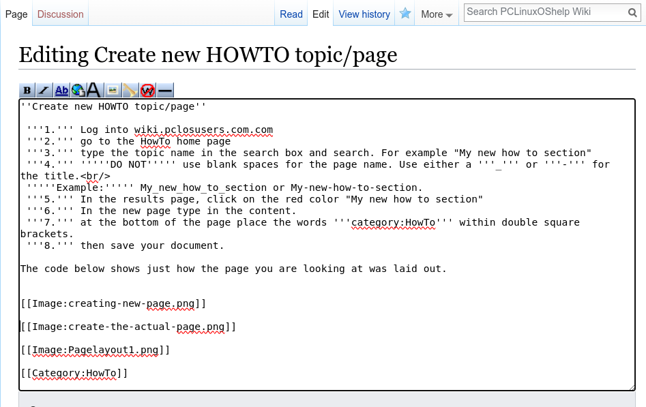The image size is (646, 407).
Task: Expand the More dropdown menu
Action: [x=437, y=14]
